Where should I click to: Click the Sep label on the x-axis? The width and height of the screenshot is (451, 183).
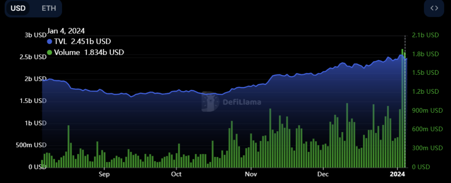coord(104,174)
